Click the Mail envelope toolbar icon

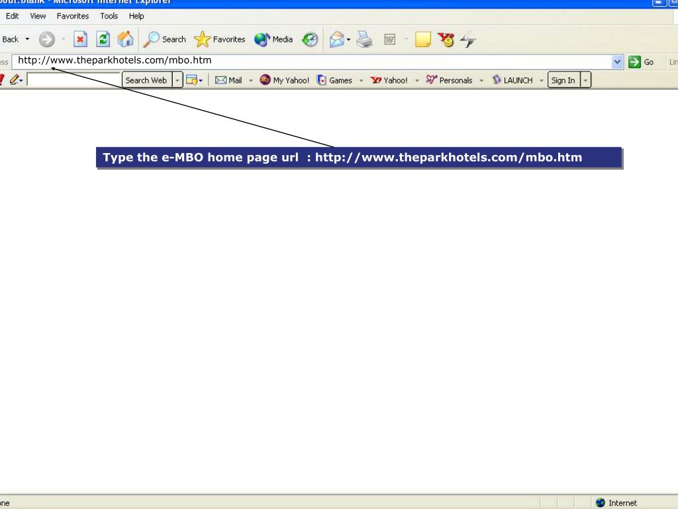(336, 39)
